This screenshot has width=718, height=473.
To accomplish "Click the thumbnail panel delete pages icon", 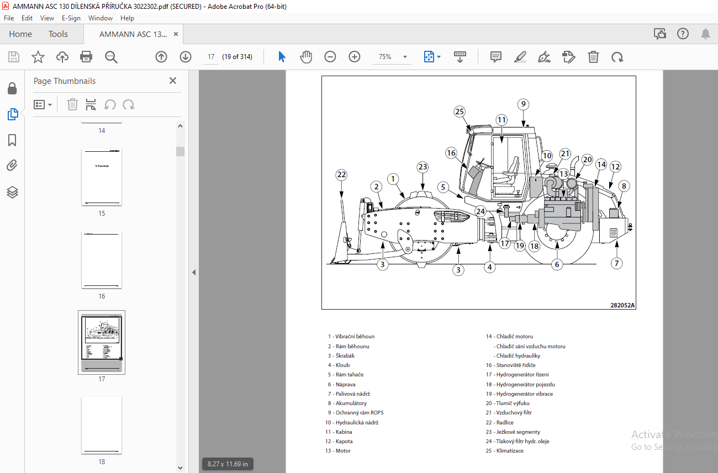I will pyautogui.click(x=72, y=105).
